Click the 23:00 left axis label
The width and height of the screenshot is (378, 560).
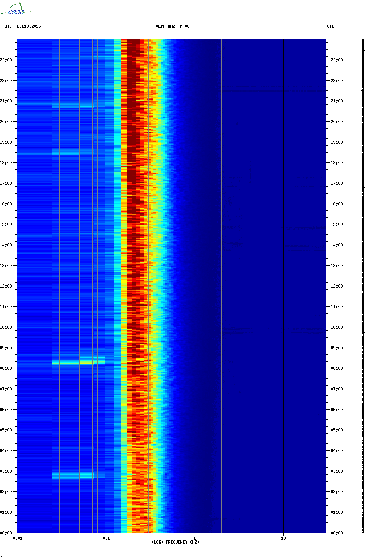tap(6, 60)
